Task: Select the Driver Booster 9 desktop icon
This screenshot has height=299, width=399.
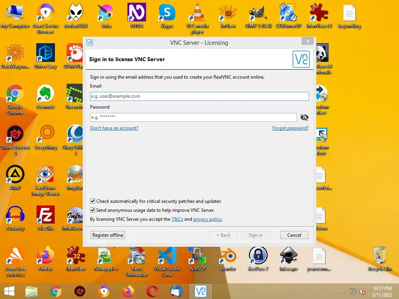Action: 15,140
